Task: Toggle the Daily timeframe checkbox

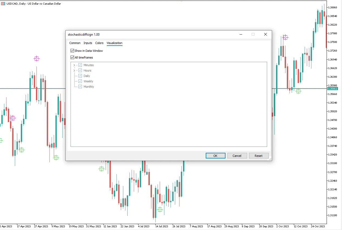Action: tap(80, 76)
